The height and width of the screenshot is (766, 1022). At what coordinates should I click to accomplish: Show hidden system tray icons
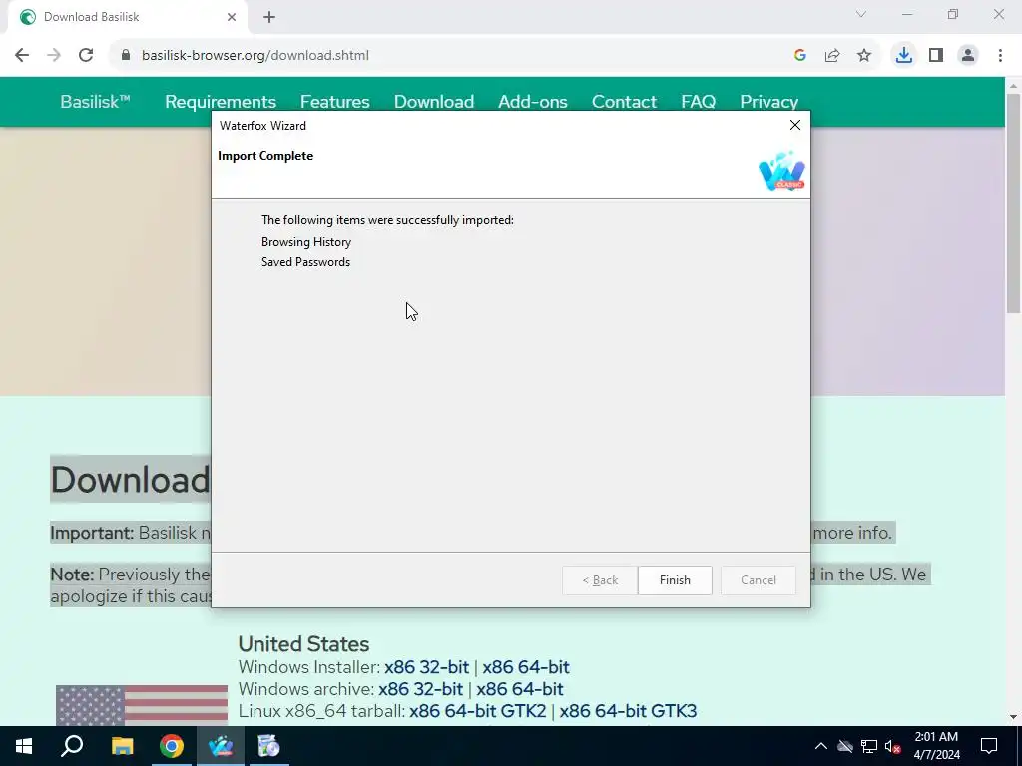coord(821,746)
